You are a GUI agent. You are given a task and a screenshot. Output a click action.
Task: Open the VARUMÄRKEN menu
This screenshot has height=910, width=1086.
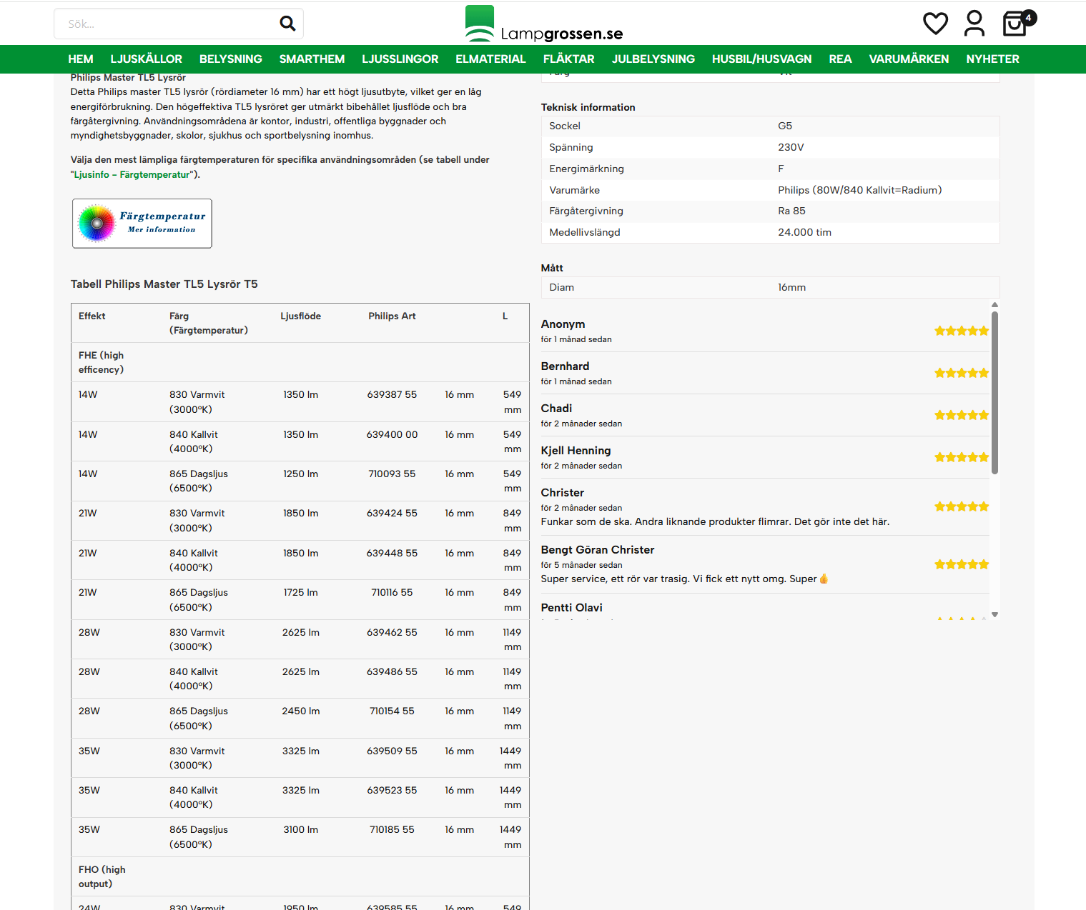tap(909, 59)
